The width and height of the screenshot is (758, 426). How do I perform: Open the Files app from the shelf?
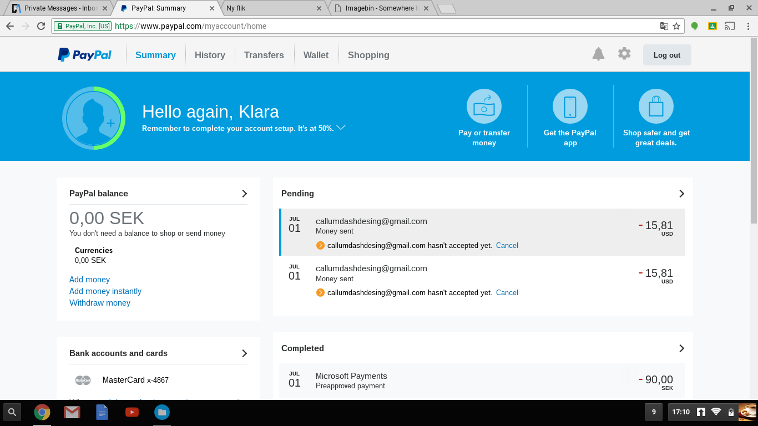coord(162,412)
